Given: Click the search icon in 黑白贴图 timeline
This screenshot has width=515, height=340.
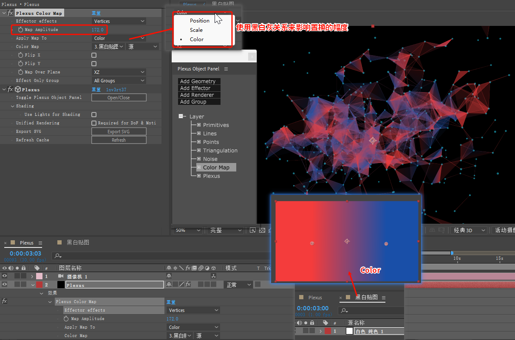Looking at the screenshot, I should (x=344, y=311).
